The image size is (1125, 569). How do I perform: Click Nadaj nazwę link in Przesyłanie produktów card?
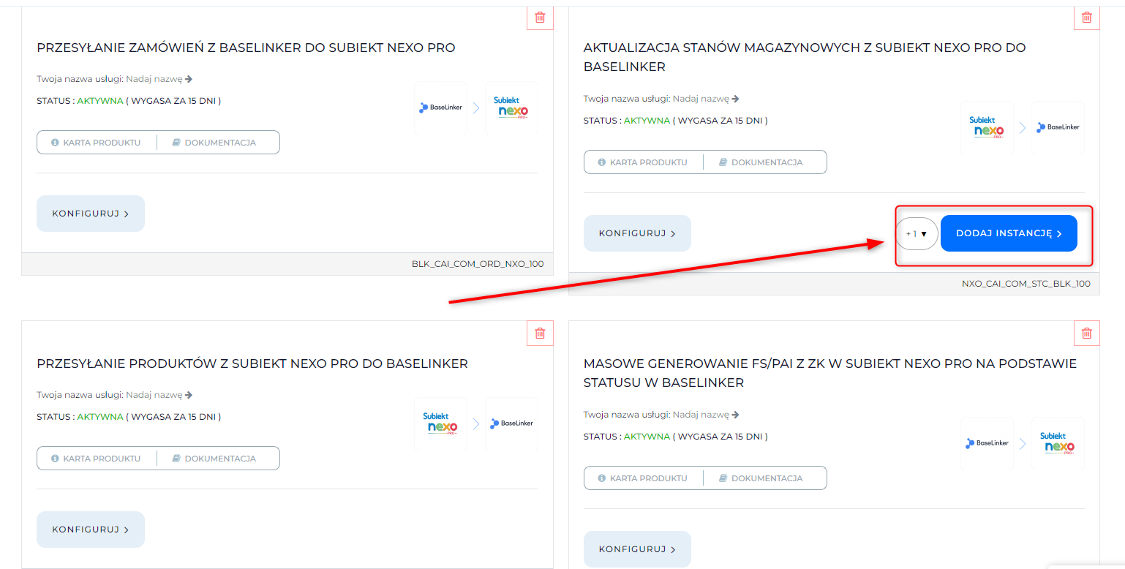click(x=159, y=395)
